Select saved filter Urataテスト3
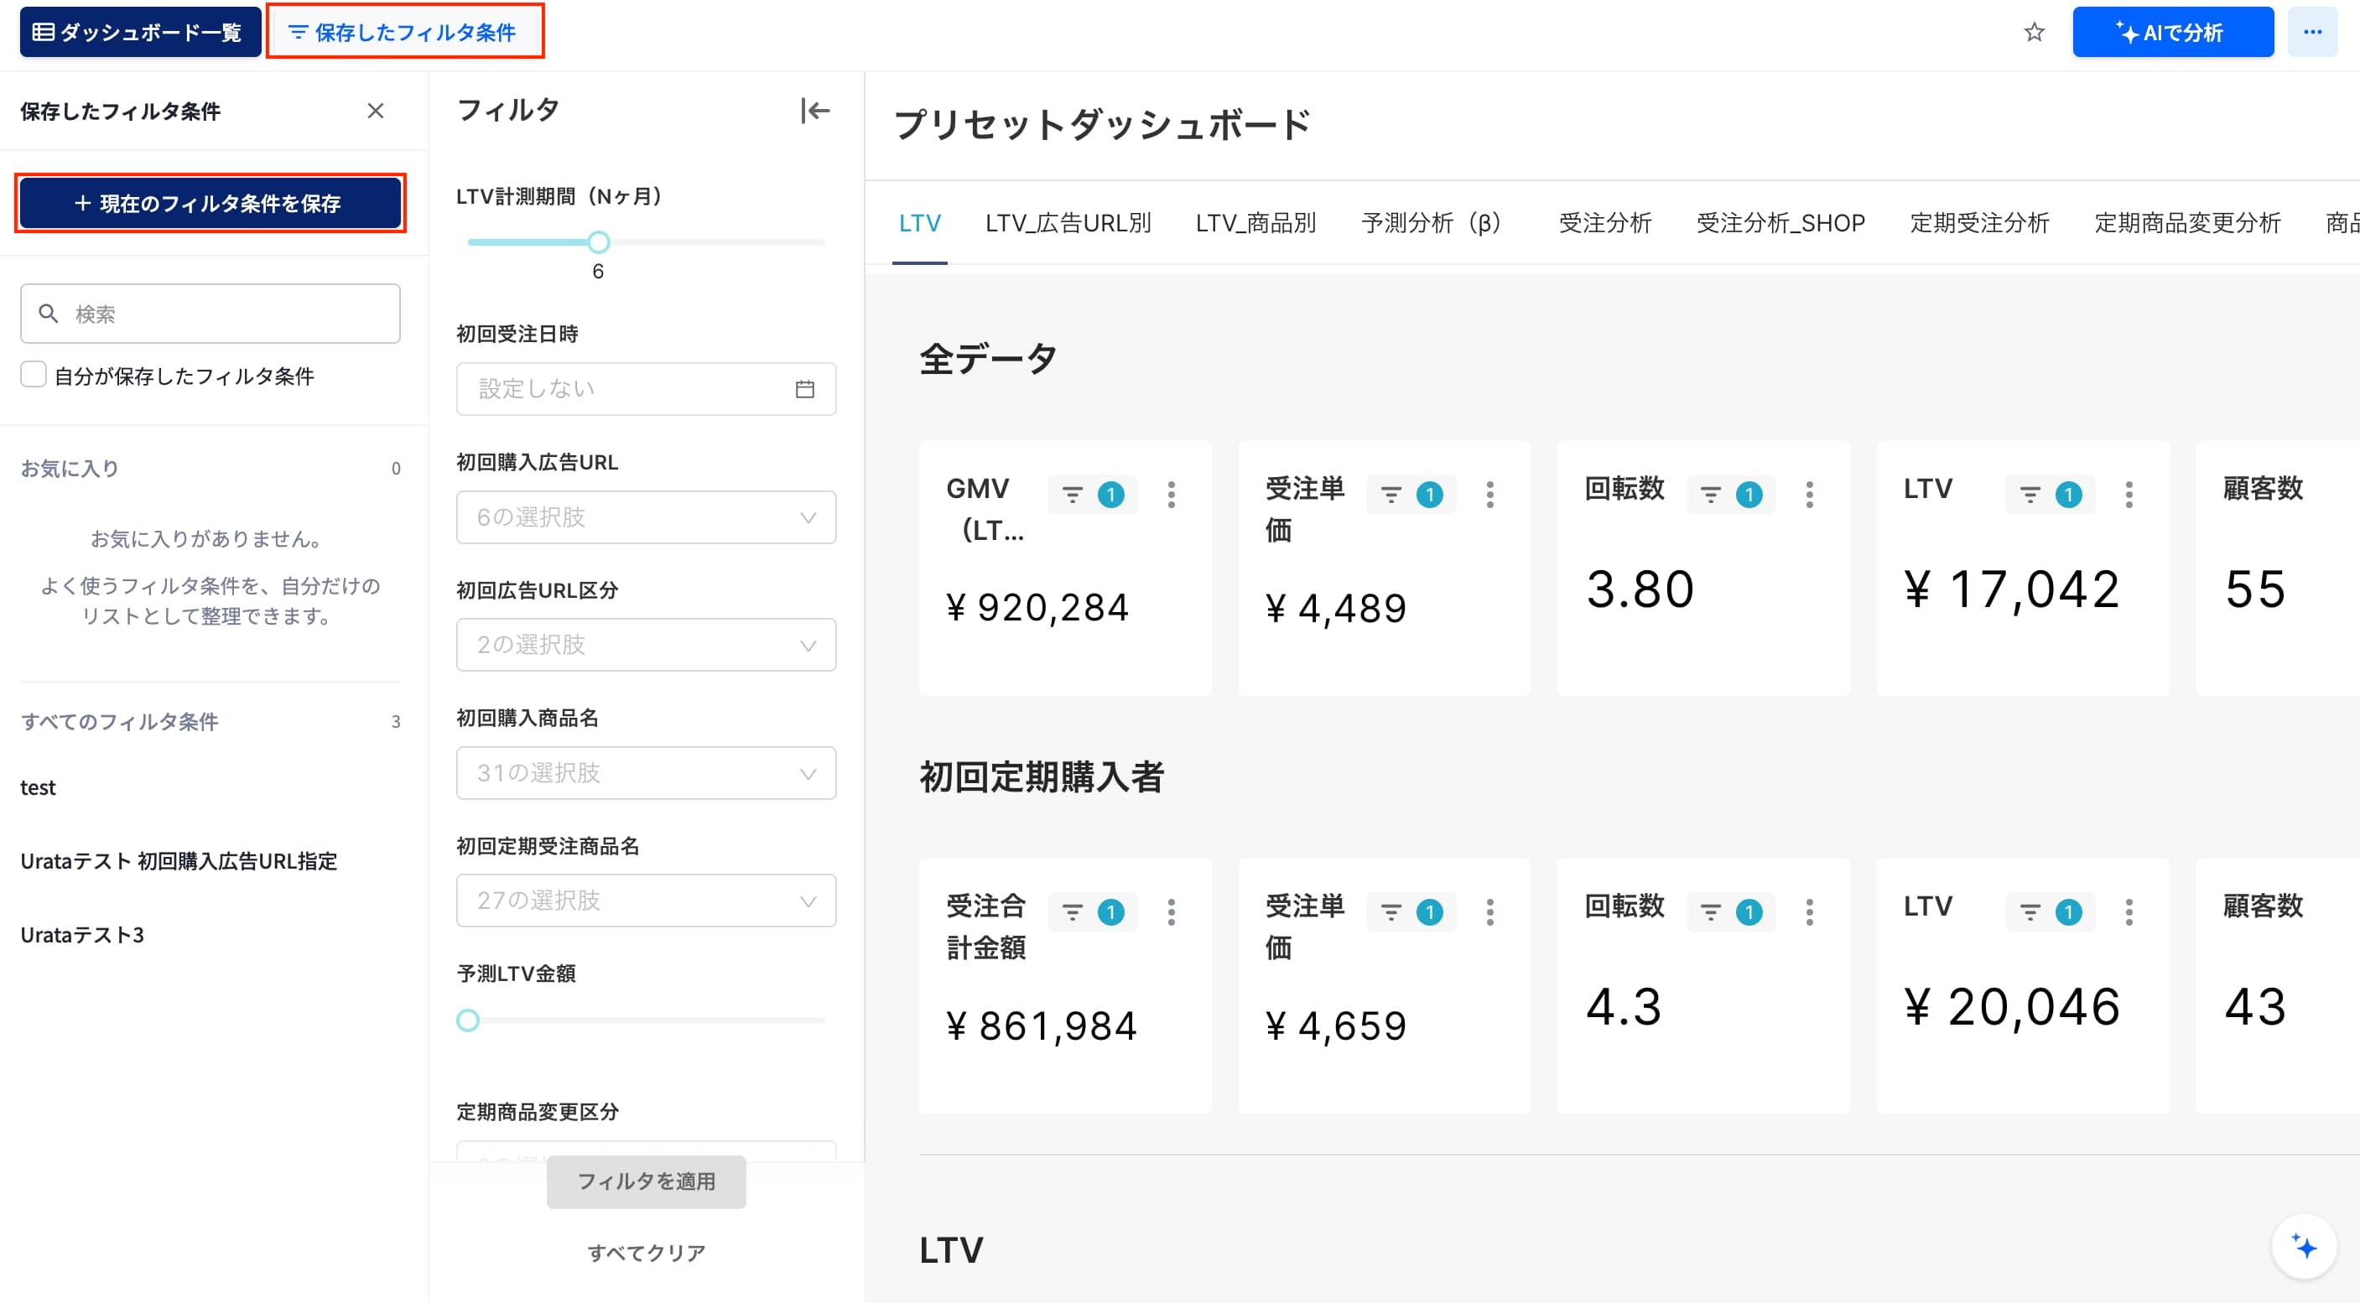The height and width of the screenshot is (1303, 2360). click(x=82, y=935)
